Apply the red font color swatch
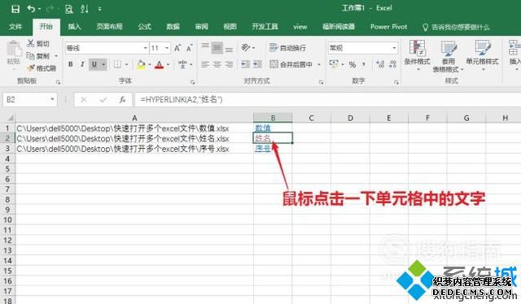 (x=160, y=64)
